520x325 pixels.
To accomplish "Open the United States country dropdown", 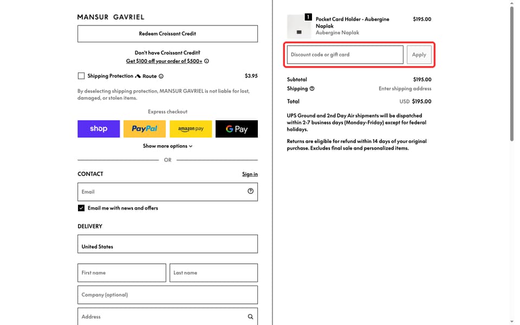I will [x=167, y=244].
